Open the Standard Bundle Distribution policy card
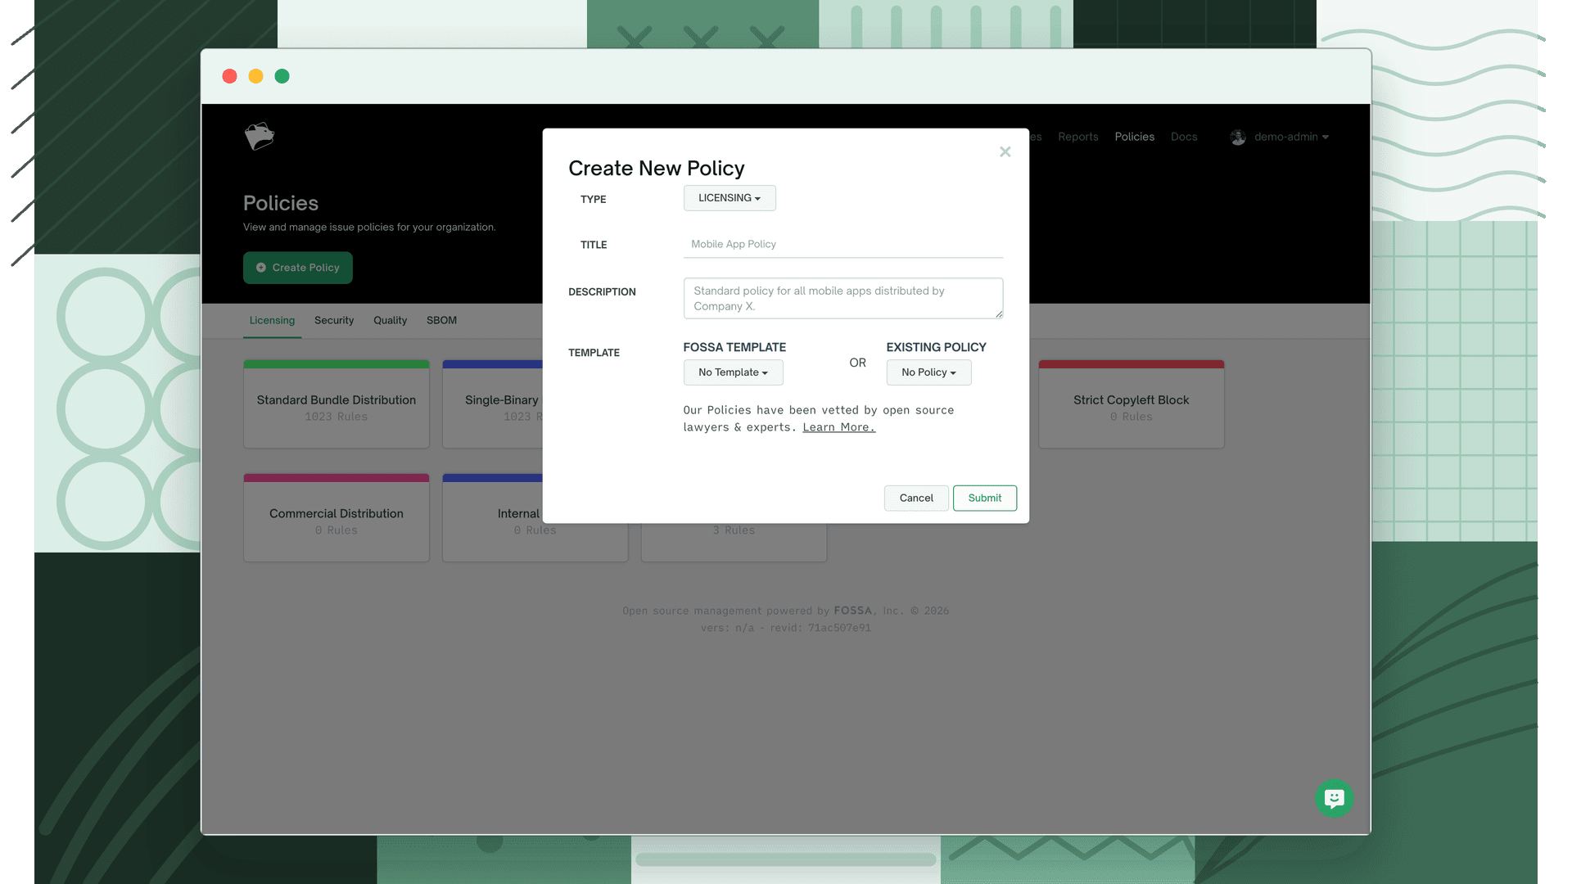Viewport: 1572px width, 884px height. [337, 404]
